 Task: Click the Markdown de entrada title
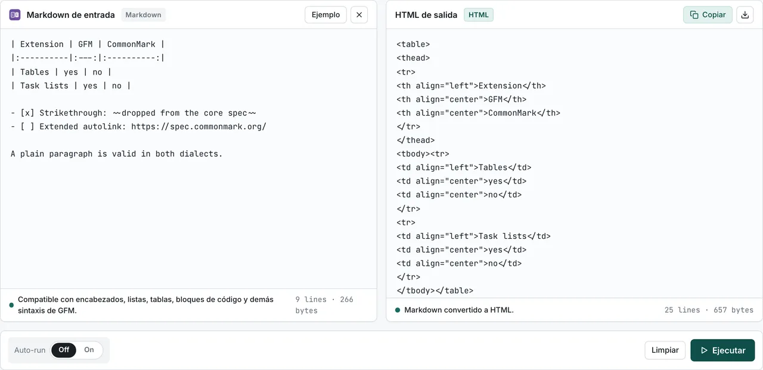(71, 15)
